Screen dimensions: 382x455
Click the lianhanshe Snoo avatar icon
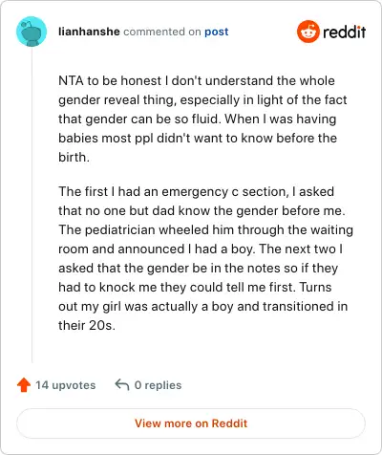pos(32,32)
